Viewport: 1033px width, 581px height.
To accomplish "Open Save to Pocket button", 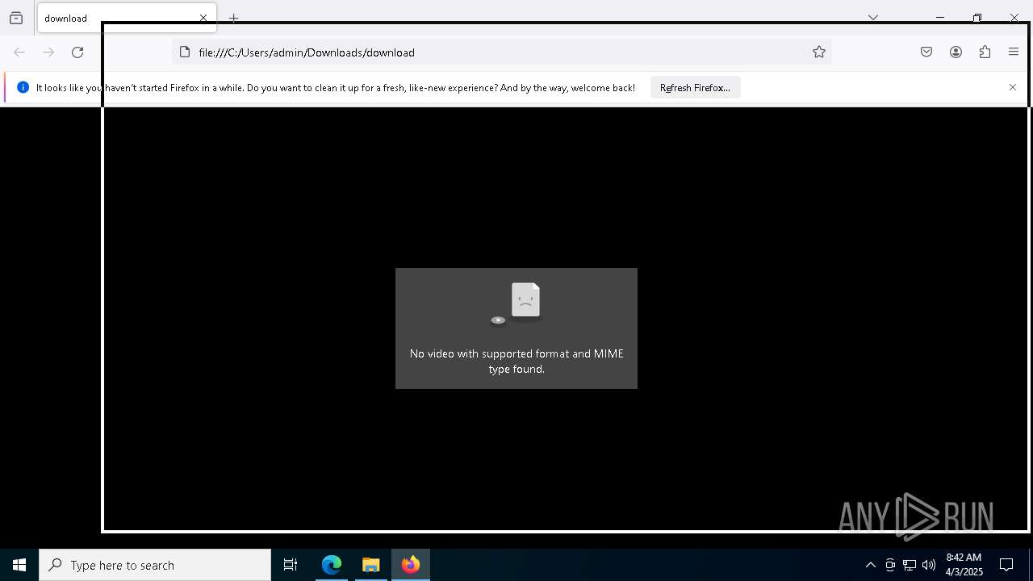I will 926,52.
